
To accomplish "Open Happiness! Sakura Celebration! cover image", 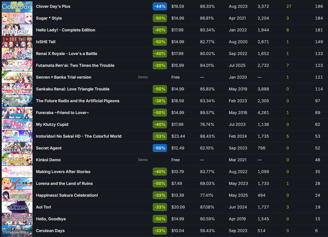I will coord(17,195).
